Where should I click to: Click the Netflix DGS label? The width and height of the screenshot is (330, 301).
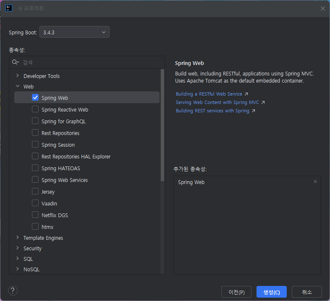55,215
